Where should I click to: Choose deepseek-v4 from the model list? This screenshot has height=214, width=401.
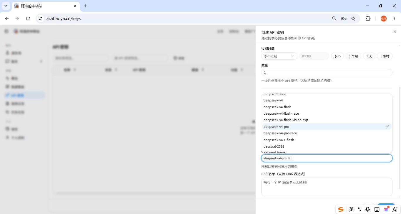point(327,100)
